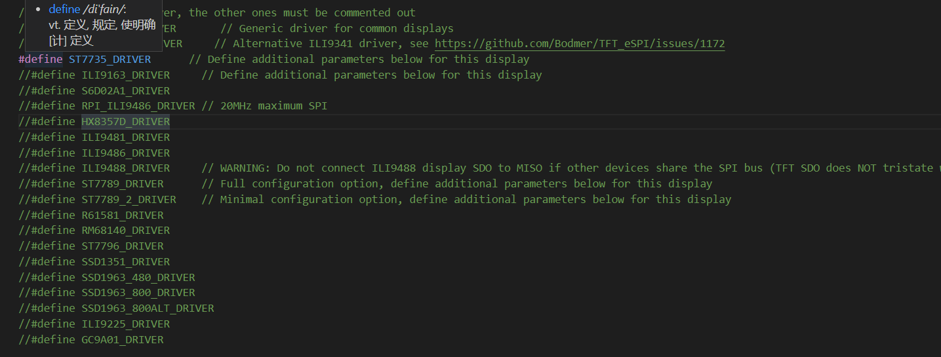Click the ILI9225_DRIVER line
The image size is (941, 357).
(125, 324)
